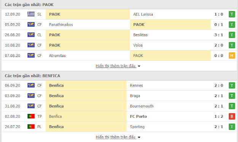Click the dropdown arrow under the PAOK matches list
Image resolution: width=238 pixels, height=142 pixels.
(x=139, y=66)
